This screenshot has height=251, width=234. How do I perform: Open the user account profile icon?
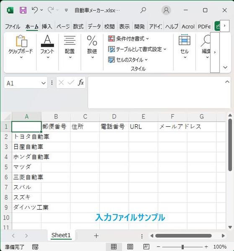[x=166, y=10]
